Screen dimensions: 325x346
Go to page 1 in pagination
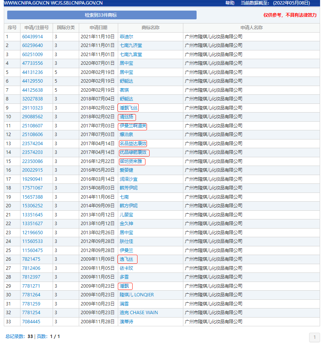[x=314, y=337]
